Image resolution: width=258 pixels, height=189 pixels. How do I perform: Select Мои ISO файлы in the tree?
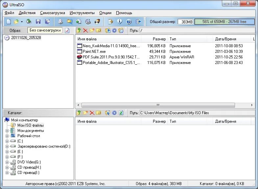[x=31, y=125]
